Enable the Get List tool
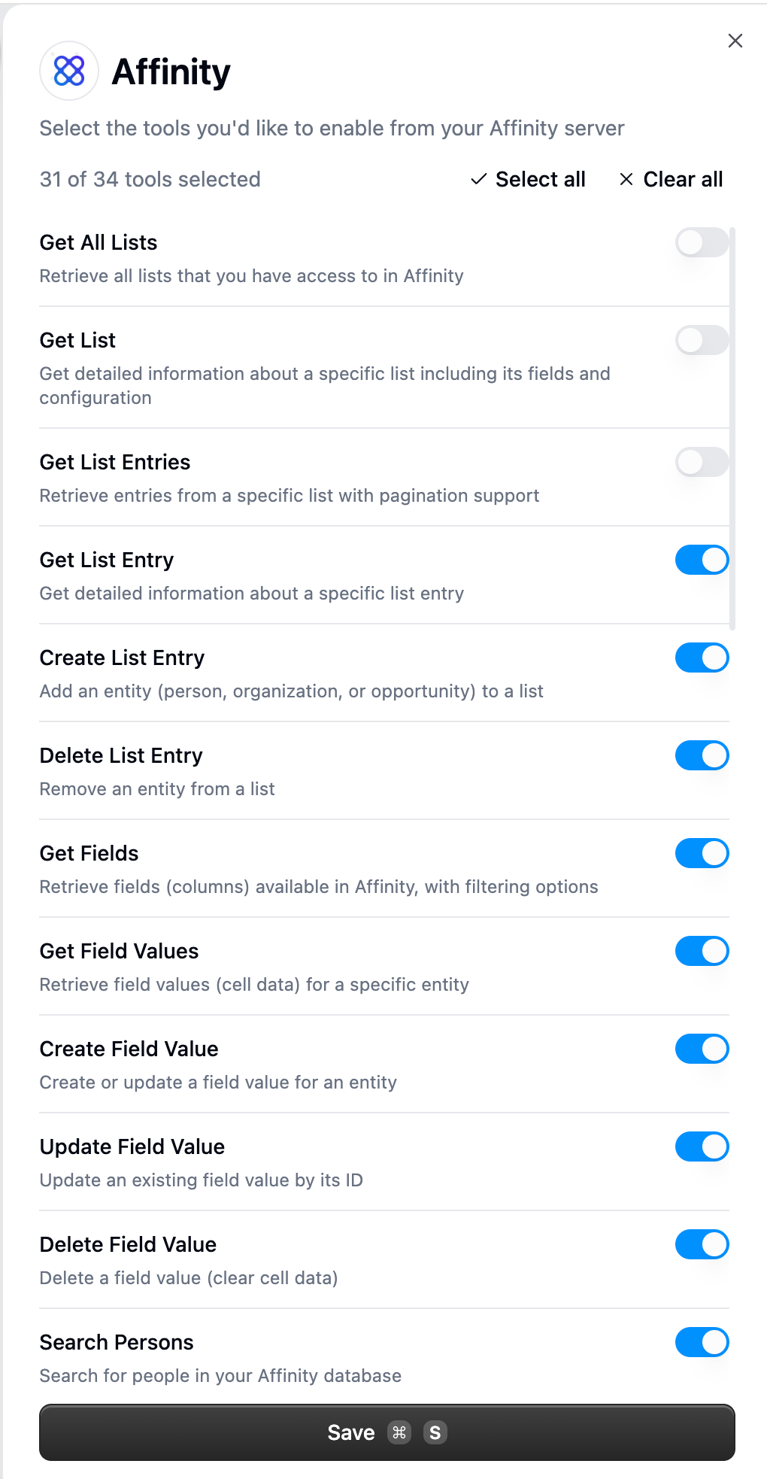 pyautogui.click(x=701, y=340)
